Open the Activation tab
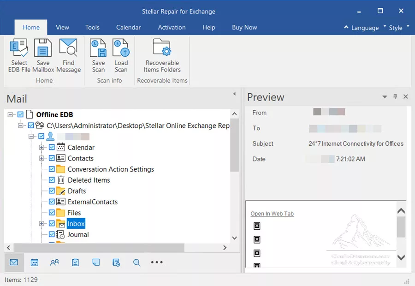The height and width of the screenshot is (286, 415). [x=172, y=27]
